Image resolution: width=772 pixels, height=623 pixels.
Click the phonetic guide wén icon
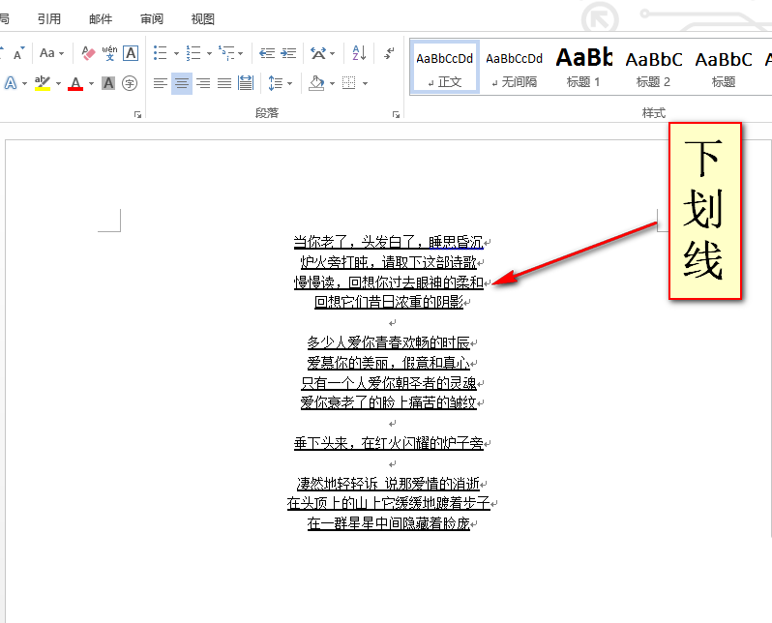coord(109,53)
